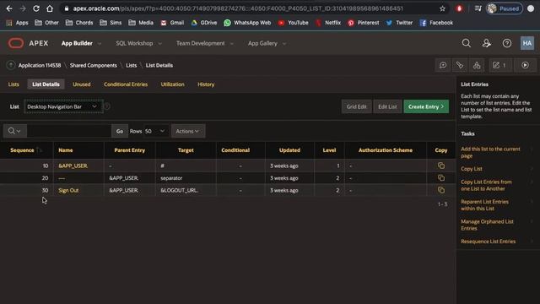
Task: Copy the Sign Out entry with copy icon
Action: pyautogui.click(x=440, y=190)
